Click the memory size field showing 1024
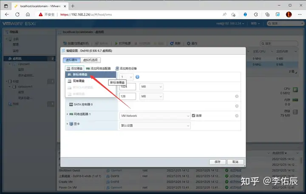 127,86
